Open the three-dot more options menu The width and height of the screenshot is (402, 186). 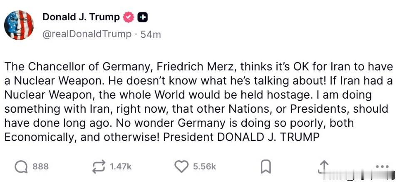[x=381, y=166]
